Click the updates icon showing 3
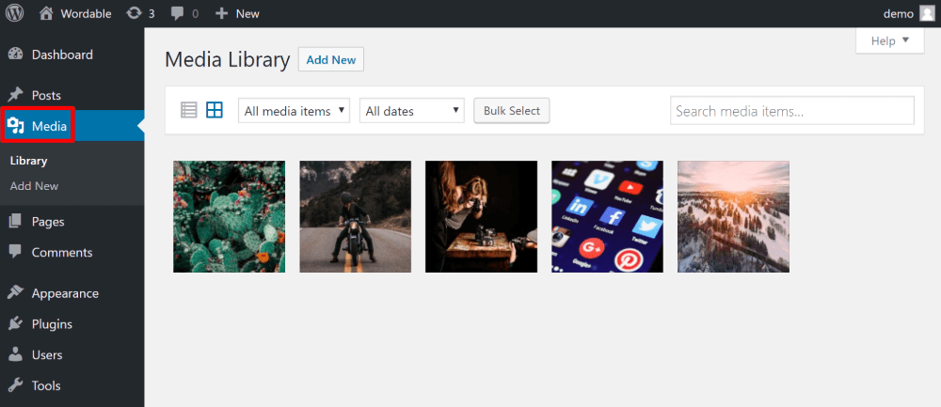 pyautogui.click(x=135, y=13)
